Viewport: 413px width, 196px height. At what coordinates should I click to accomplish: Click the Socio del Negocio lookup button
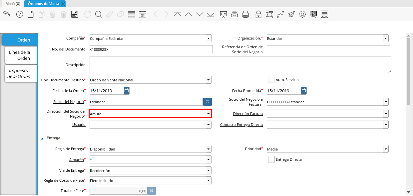click(207, 102)
